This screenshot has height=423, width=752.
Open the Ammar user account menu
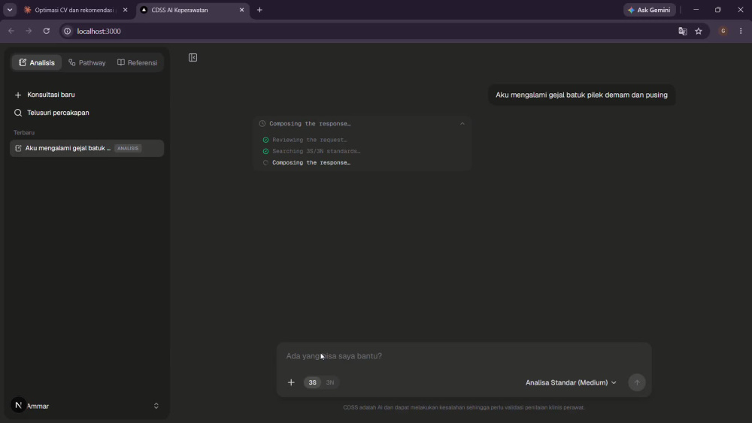[x=86, y=406]
